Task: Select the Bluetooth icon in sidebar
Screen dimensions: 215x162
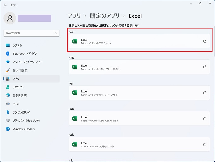Action: (x=8, y=54)
